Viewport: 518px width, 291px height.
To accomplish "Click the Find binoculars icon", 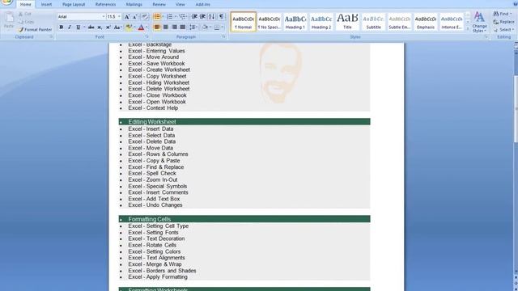I will point(496,14).
